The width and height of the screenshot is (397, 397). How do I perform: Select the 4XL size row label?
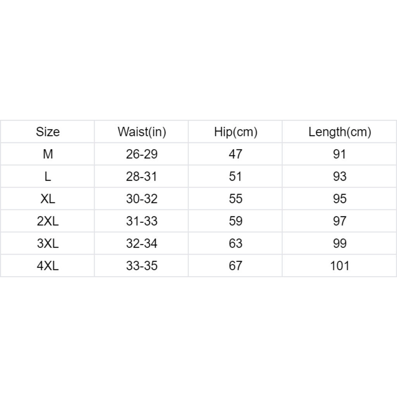pyautogui.click(x=48, y=266)
